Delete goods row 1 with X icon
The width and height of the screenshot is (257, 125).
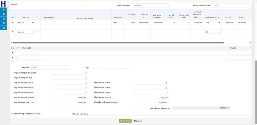click(x=13, y=22)
